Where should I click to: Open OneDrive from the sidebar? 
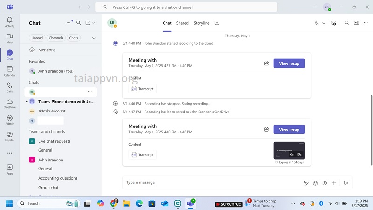[x=9, y=104]
